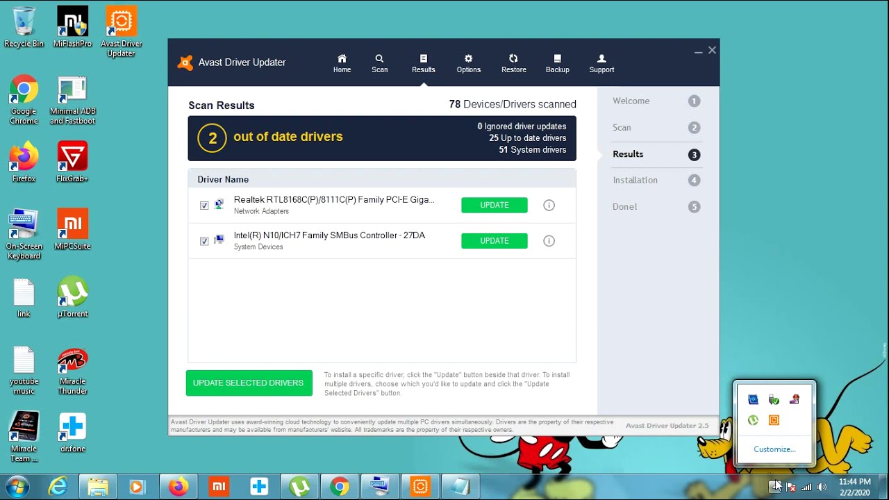Open Windows Explorer folder from taskbar
Screen dimensions: 889x500
coord(97,487)
